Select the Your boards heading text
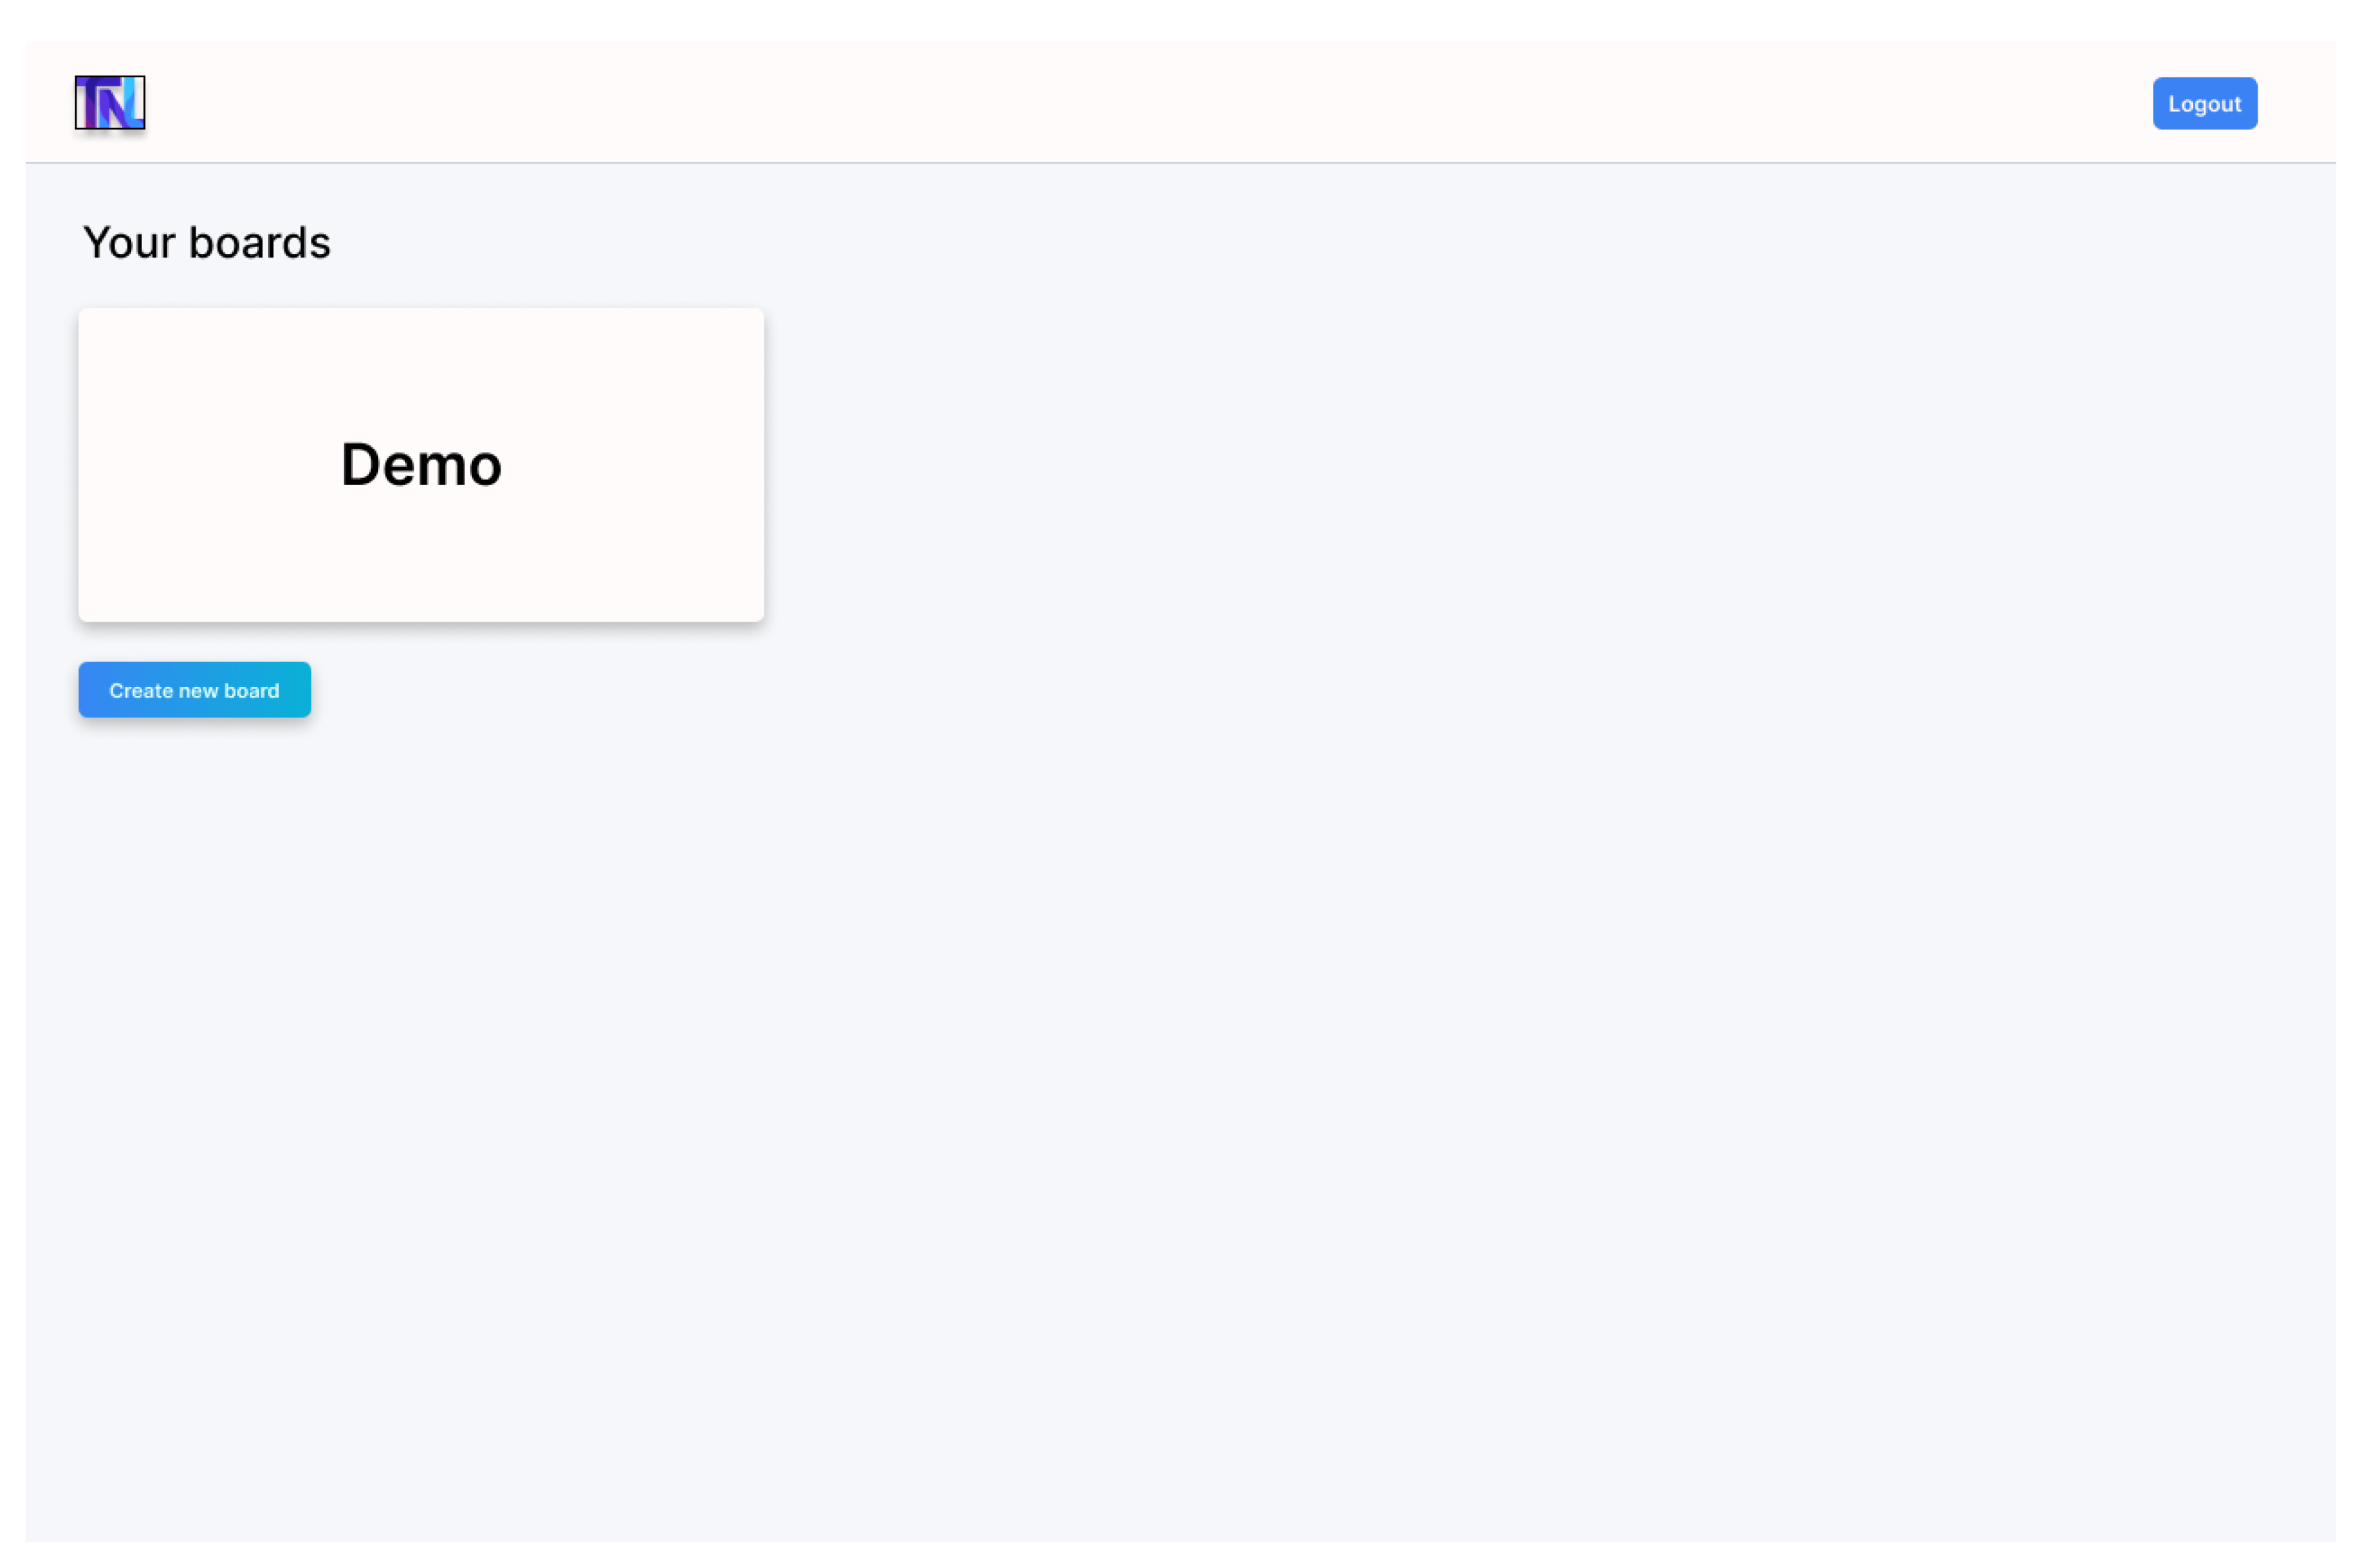 [x=206, y=243]
